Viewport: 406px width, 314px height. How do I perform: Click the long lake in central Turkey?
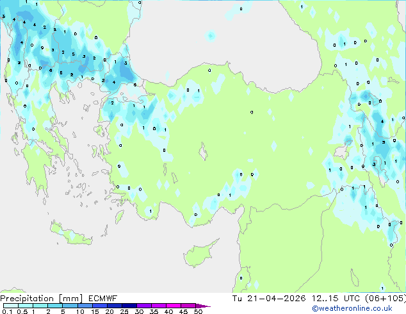203,151
